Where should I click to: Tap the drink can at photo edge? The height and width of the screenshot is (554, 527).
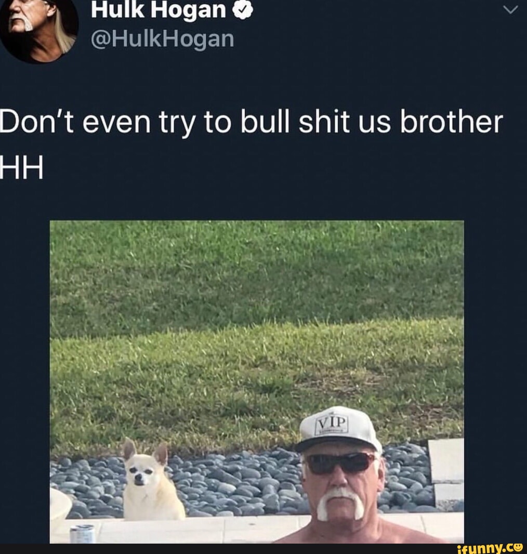tap(82, 534)
